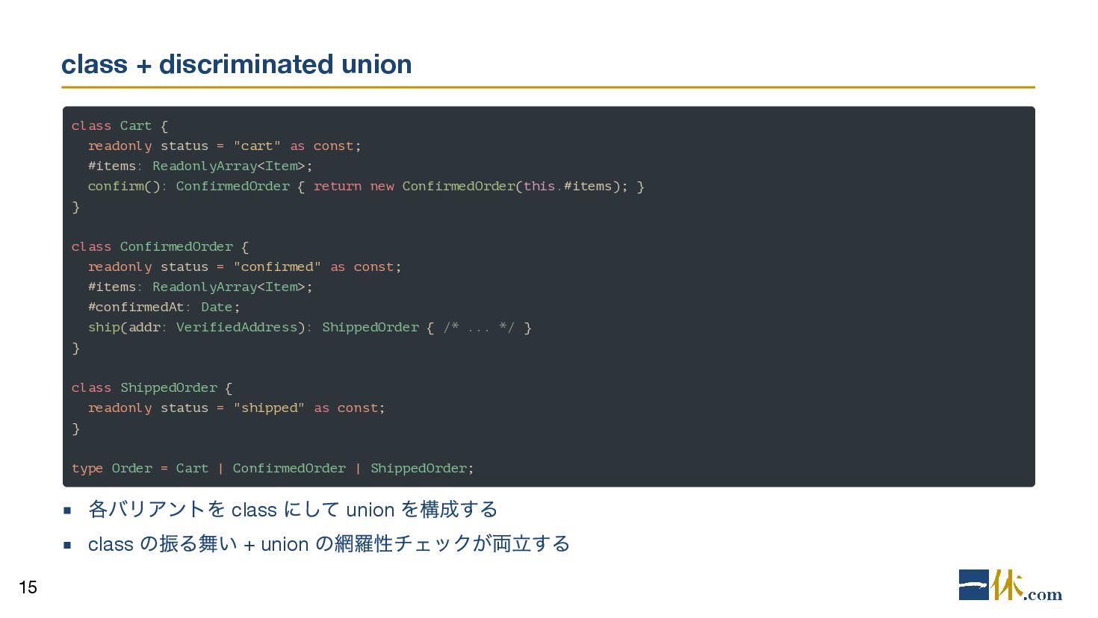The width and height of the screenshot is (1098, 618).
Task: Click 'VerifiedAddress' parameter type
Action: (x=237, y=327)
